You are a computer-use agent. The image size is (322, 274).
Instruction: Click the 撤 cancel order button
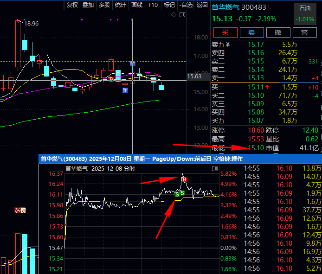278,32
